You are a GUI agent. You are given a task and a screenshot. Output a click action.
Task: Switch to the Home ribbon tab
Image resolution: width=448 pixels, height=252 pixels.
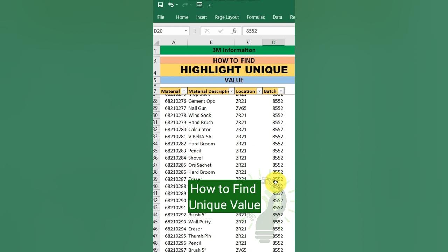click(x=182, y=17)
